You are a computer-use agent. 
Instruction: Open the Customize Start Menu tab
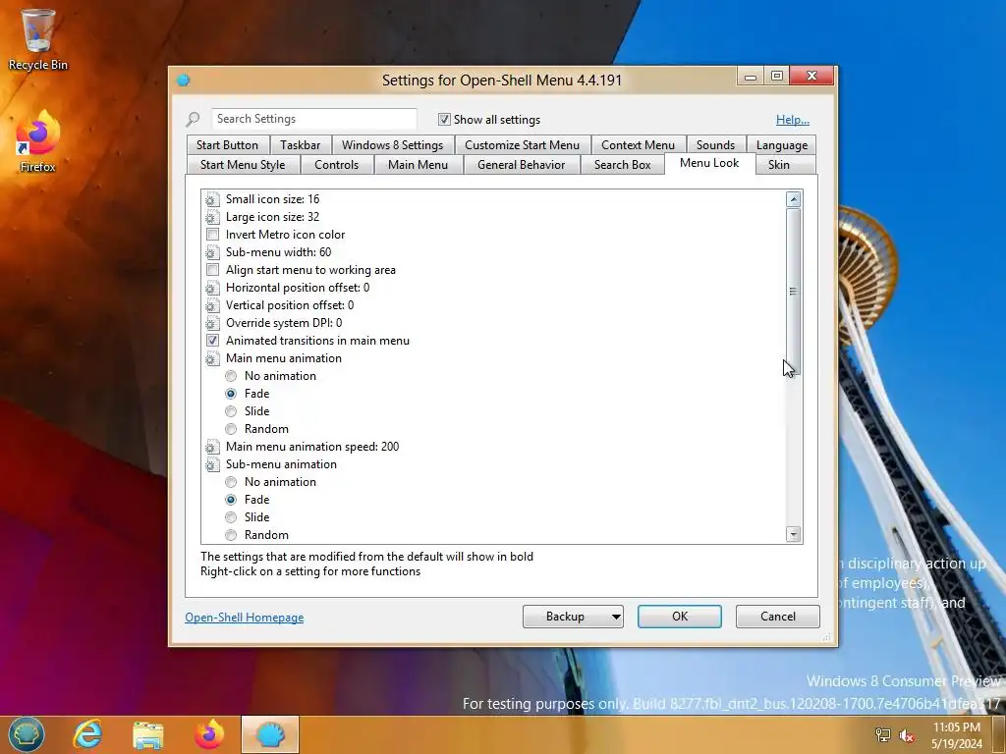[523, 145]
